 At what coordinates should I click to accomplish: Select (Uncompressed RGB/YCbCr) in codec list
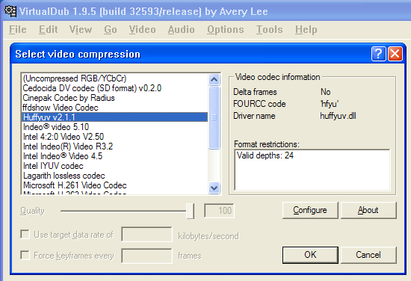coord(115,78)
